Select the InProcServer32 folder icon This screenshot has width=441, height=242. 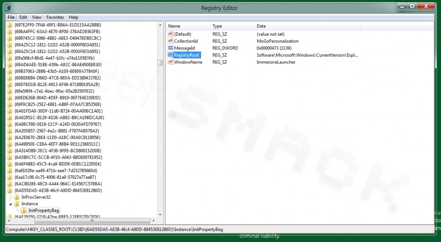point(17,197)
